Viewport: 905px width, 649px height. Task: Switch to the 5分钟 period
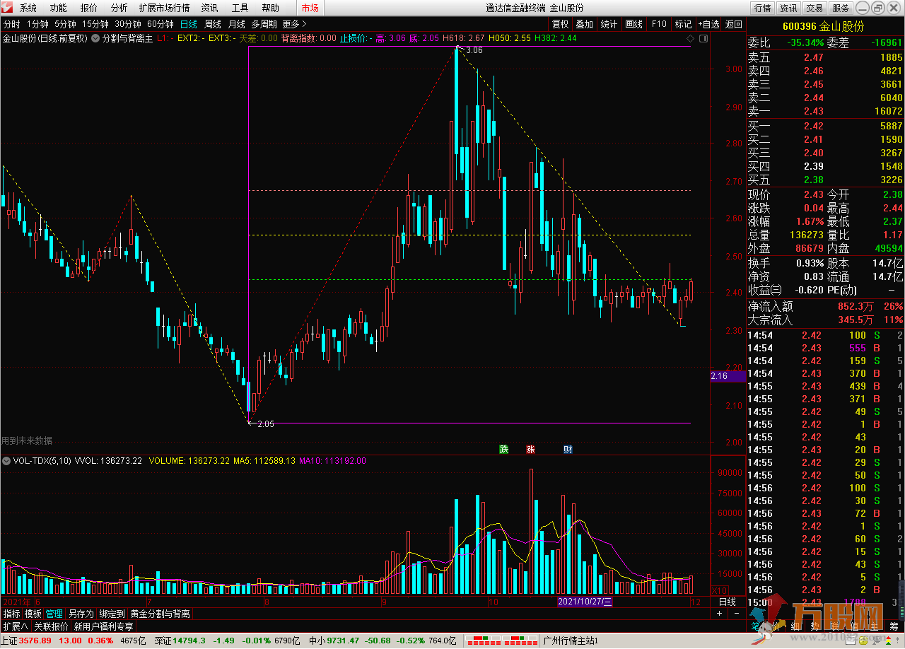66,24
